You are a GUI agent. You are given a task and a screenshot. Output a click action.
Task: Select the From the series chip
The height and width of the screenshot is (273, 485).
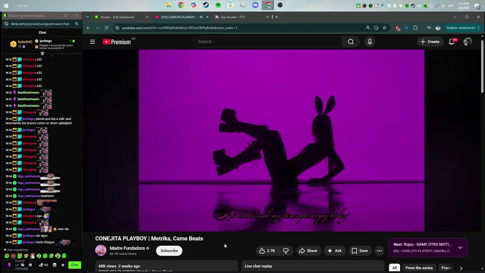click(x=419, y=268)
